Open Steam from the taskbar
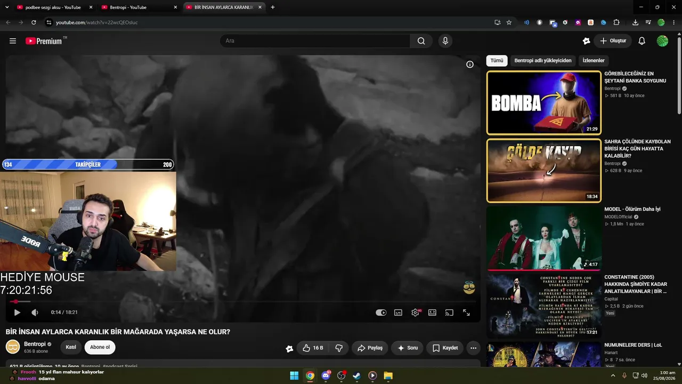The width and height of the screenshot is (682, 384). (x=357, y=375)
